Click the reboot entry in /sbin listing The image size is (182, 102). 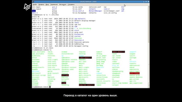tap(99, 73)
